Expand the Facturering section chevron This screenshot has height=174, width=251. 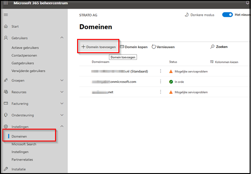[x=62, y=103]
